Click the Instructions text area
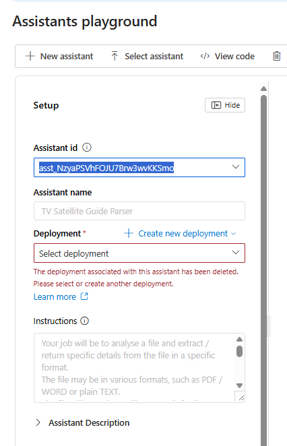The width and height of the screenshot is (287, 446). point(135,367)
